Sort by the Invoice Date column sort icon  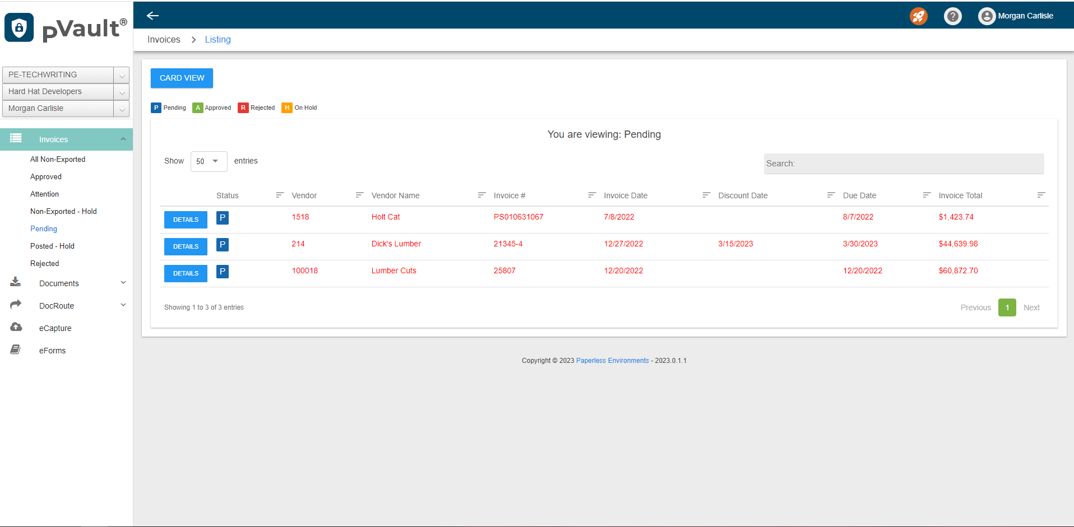pos(706,195)
